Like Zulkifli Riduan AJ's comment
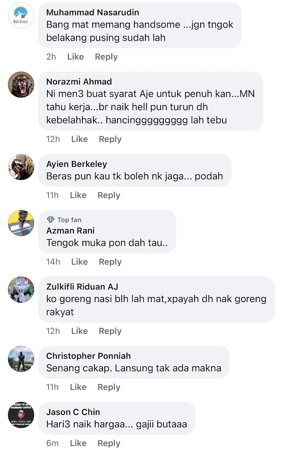283x452 pixels. tap(79, 331)
